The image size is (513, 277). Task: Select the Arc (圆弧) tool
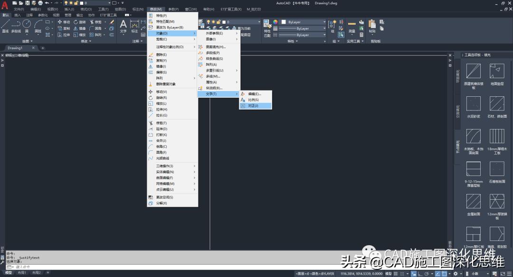click(x=38, y=26)
